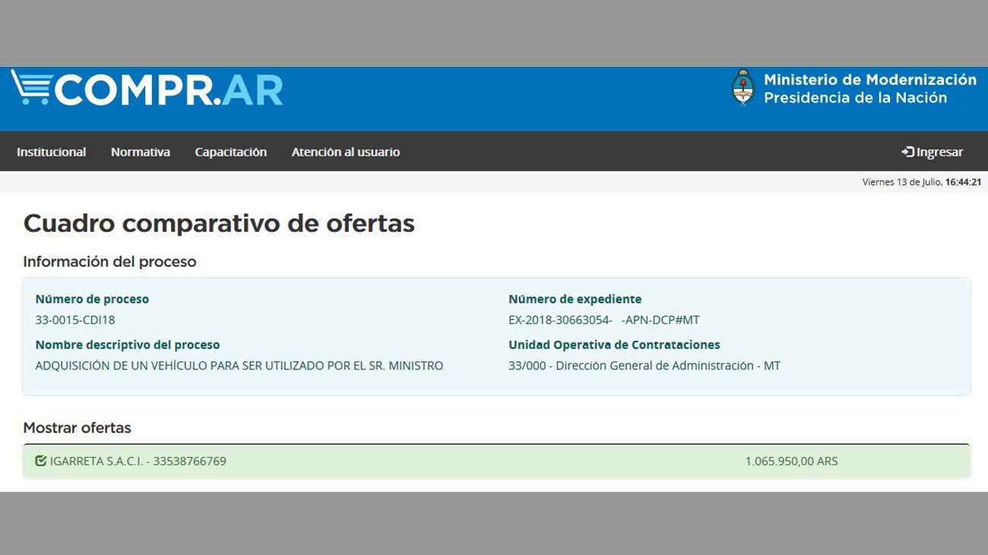This screenshot has height=555, width=988.
Task: Select the 33/000 Dirección General de Administración text
Action: (x=644, y=366)
